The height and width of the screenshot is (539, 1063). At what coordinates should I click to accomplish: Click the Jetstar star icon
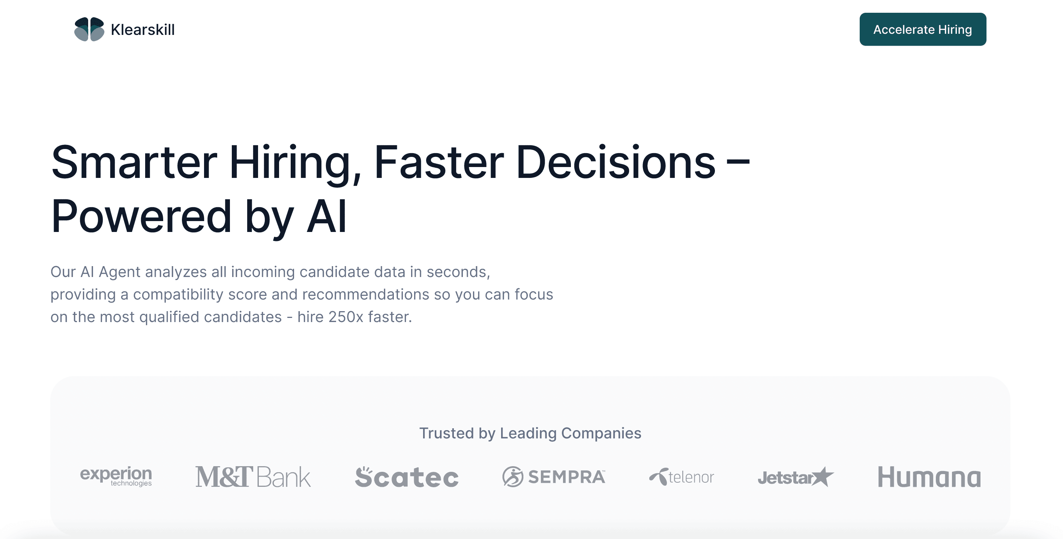pos(823,476)
